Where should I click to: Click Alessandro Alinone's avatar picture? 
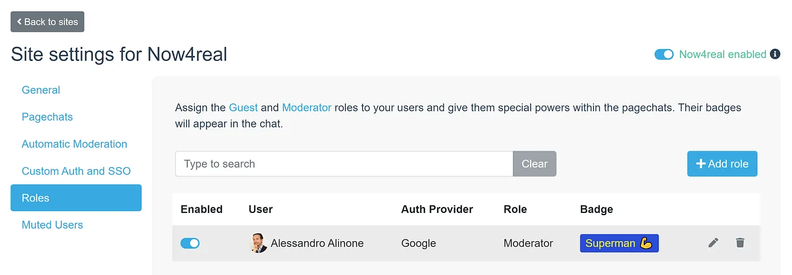tap(259, 243)
